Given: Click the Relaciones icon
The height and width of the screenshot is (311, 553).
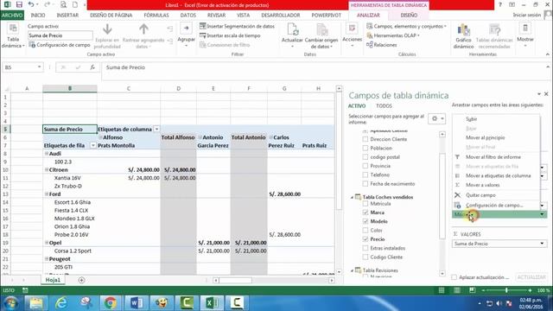Looking at the screenshot, I should (370, 44).
